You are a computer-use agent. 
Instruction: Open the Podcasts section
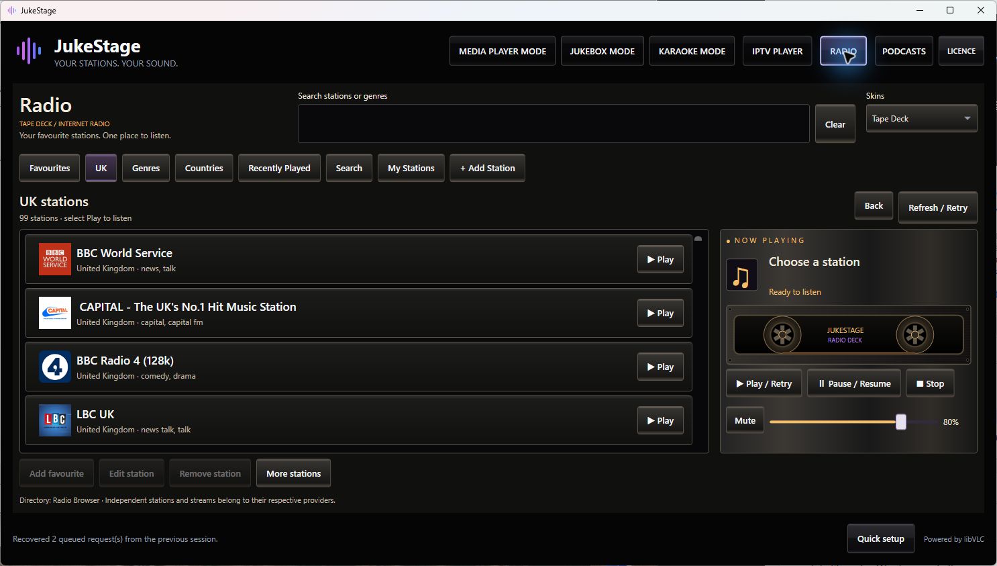click(904, 51)
